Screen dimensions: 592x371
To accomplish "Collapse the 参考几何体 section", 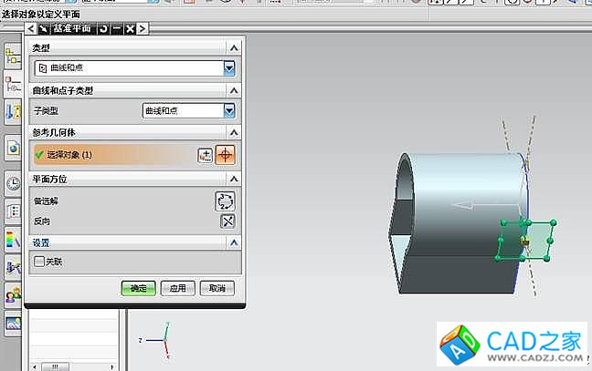I will [x=234, y=133].
